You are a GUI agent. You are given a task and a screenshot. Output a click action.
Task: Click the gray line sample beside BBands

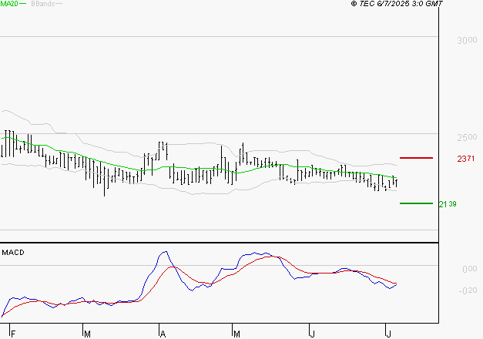click(59, 4)
